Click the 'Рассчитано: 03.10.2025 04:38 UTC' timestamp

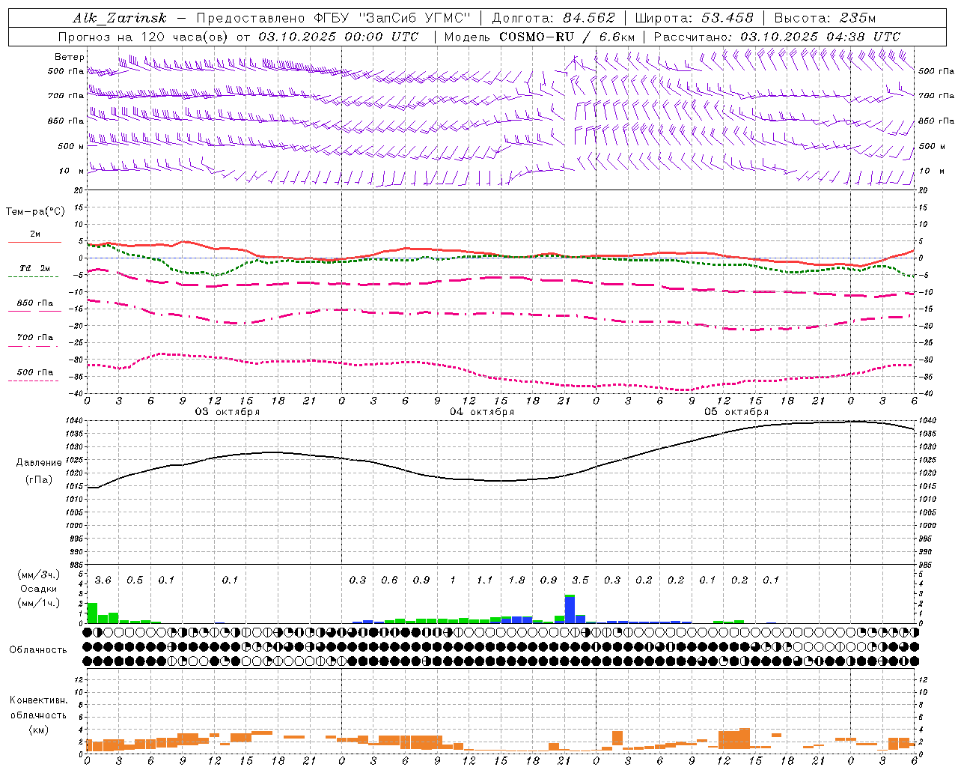pos(777,37)
